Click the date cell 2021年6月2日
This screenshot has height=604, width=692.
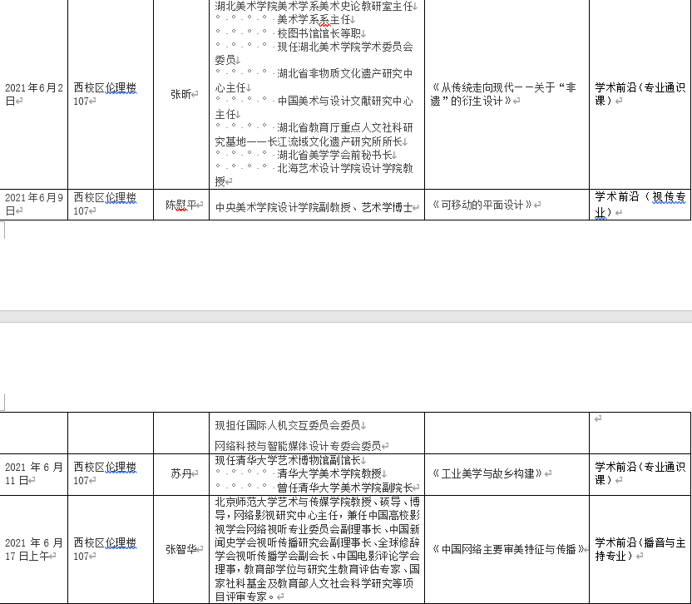point(33,94)
